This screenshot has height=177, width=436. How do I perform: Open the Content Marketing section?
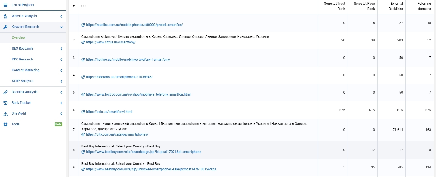(x=26, y=70)
